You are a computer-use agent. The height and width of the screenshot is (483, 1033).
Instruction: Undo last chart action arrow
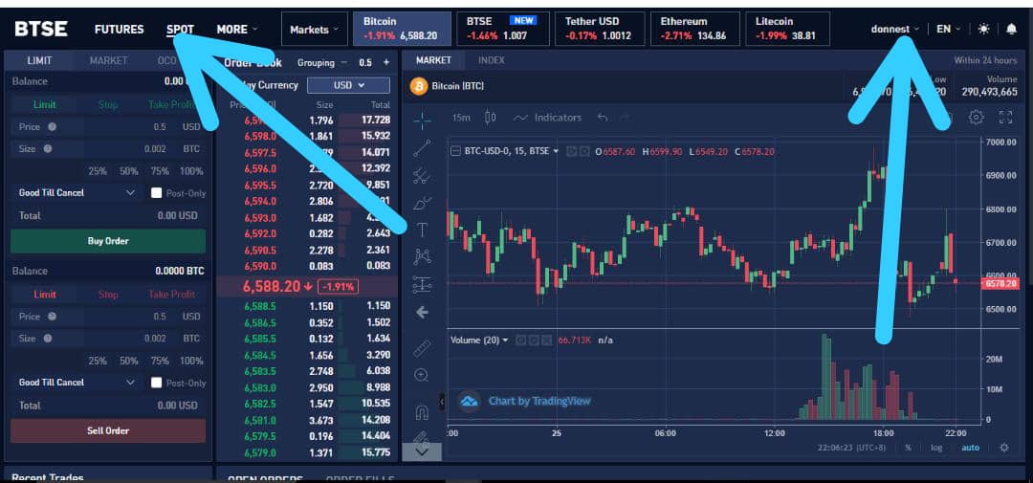(603, 118)
